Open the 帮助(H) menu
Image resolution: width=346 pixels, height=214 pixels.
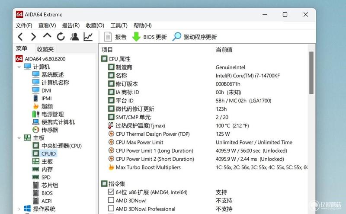pos(143,26)
